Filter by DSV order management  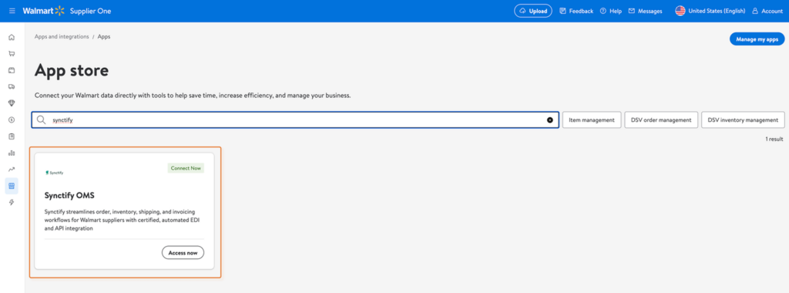pyautogui.click(x=661, y=120)
